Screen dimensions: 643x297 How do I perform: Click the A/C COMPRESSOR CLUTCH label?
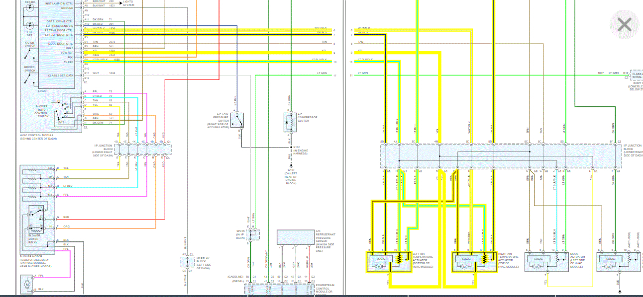[308, 117]
